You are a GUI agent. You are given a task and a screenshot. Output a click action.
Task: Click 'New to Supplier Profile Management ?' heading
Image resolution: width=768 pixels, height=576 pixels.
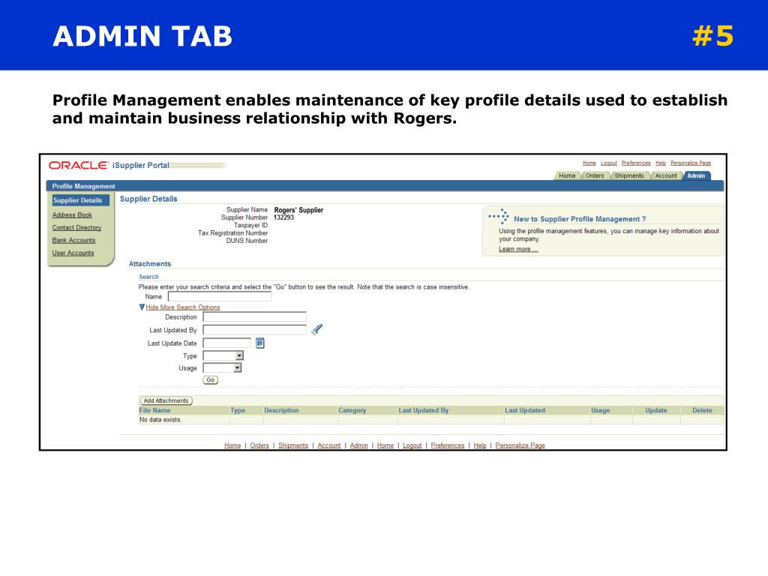coord(580,219)
